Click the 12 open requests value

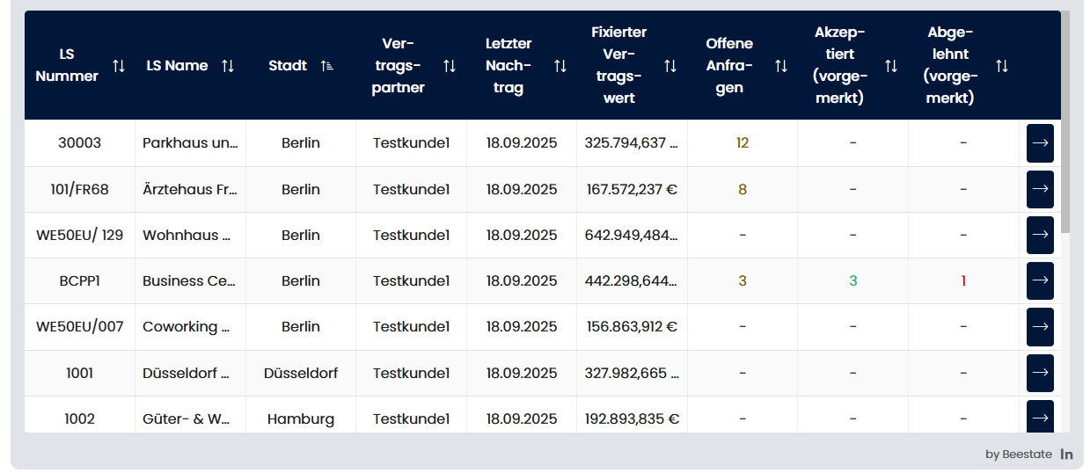[743, 143]
